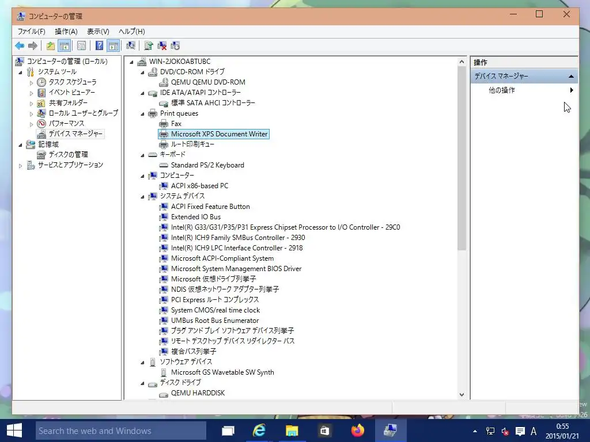Open the ヘルプ(H) menu
590x442 pixels.
pos(132,32)
